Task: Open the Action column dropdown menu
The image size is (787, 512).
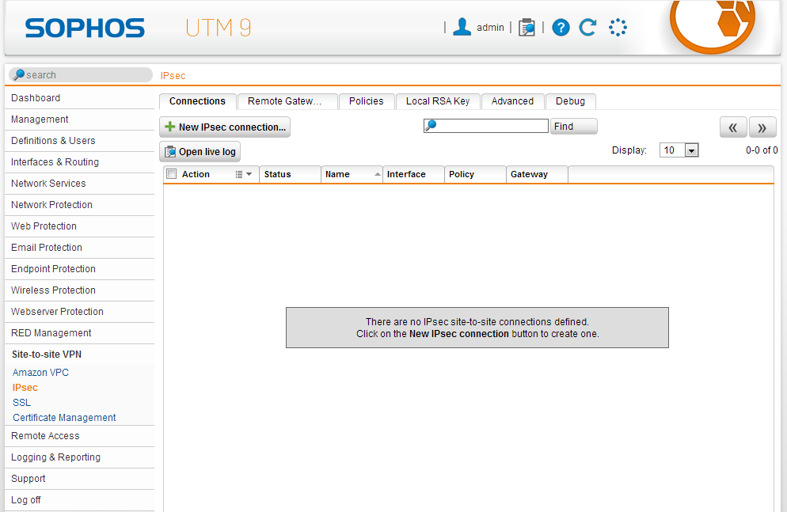Action: (244, 174)
